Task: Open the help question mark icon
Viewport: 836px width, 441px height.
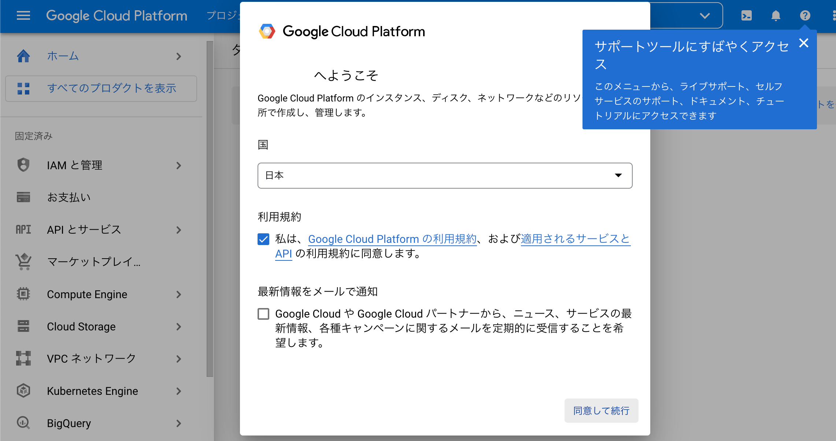Action: (805, 15)
